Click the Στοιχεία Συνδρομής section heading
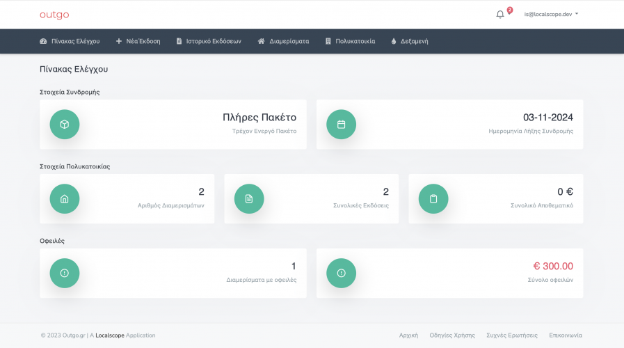This screenshot has height=348, width=624. point(70,92)
